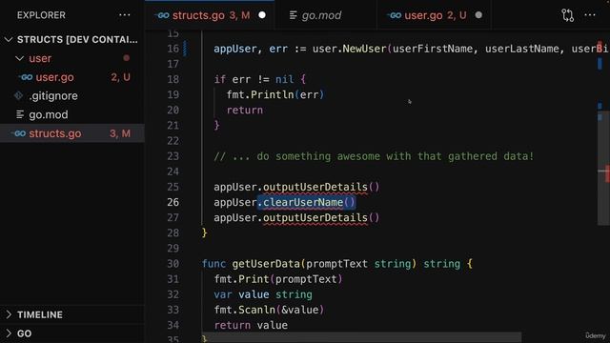Click line number 26 in gutter
Image resolution: width=610 pixels, height=343 pixels.
pos(173,202)
